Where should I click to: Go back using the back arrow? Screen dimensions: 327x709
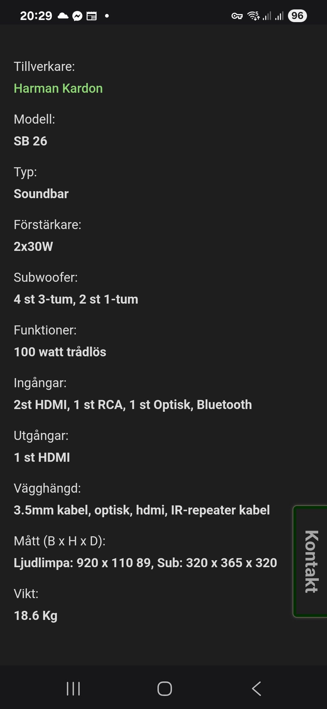pyautogui.click(x=256, y=689)
